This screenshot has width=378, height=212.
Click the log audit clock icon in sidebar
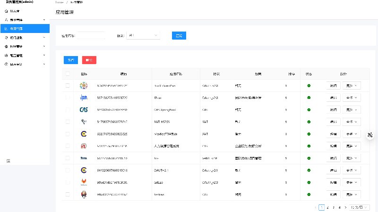click(x=6, y=64)
